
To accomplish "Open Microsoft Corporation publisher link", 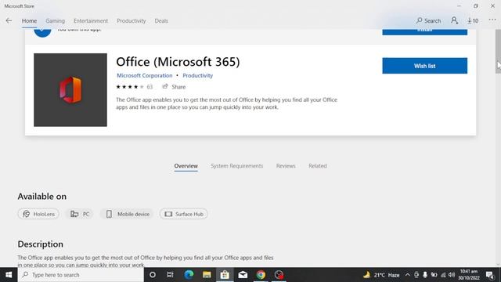I will pyautogui.click(x=144, y=75).
